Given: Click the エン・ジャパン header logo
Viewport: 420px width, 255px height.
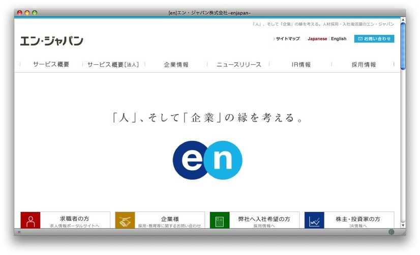Looking at the screenshot, I should click(52, 41).
